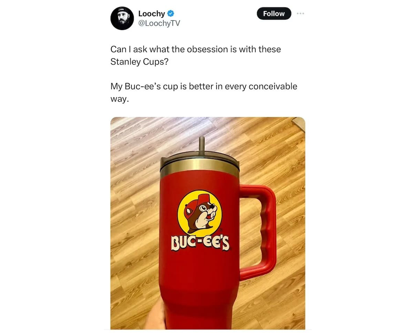Click the red handle of the tumbler
416x334 pixels.
[259, 232]
